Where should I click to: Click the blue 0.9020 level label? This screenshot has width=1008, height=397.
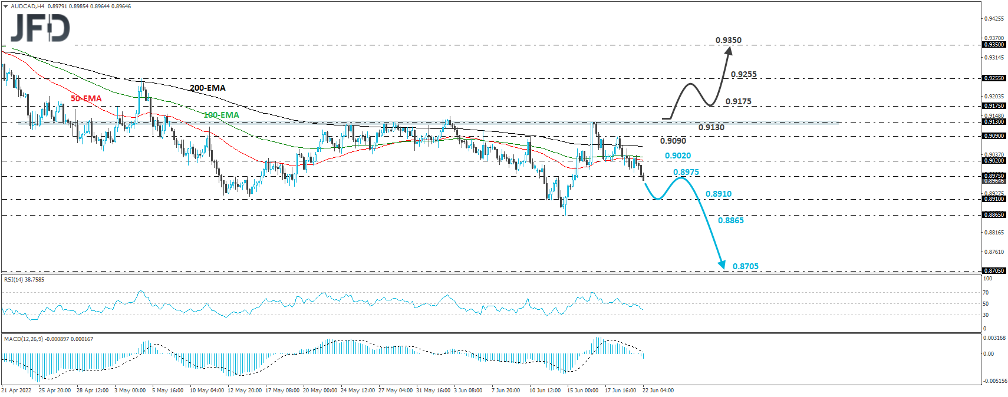(678, 156)
